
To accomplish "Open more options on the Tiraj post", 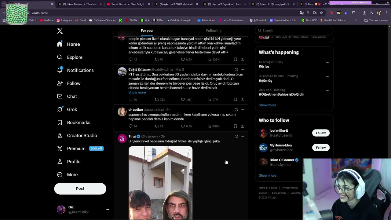I will (242, 136).
